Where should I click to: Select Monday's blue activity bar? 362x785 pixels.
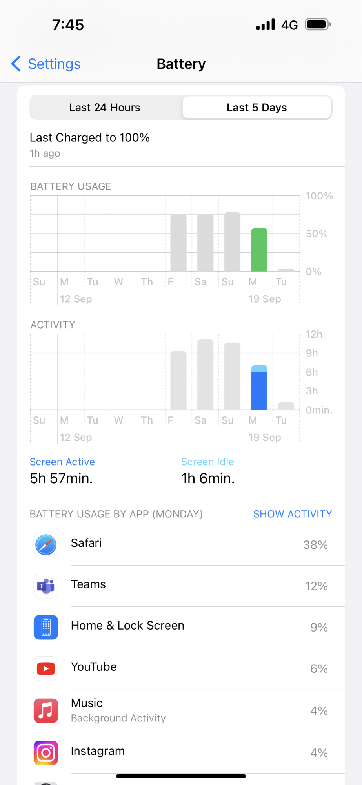(259, 388)
